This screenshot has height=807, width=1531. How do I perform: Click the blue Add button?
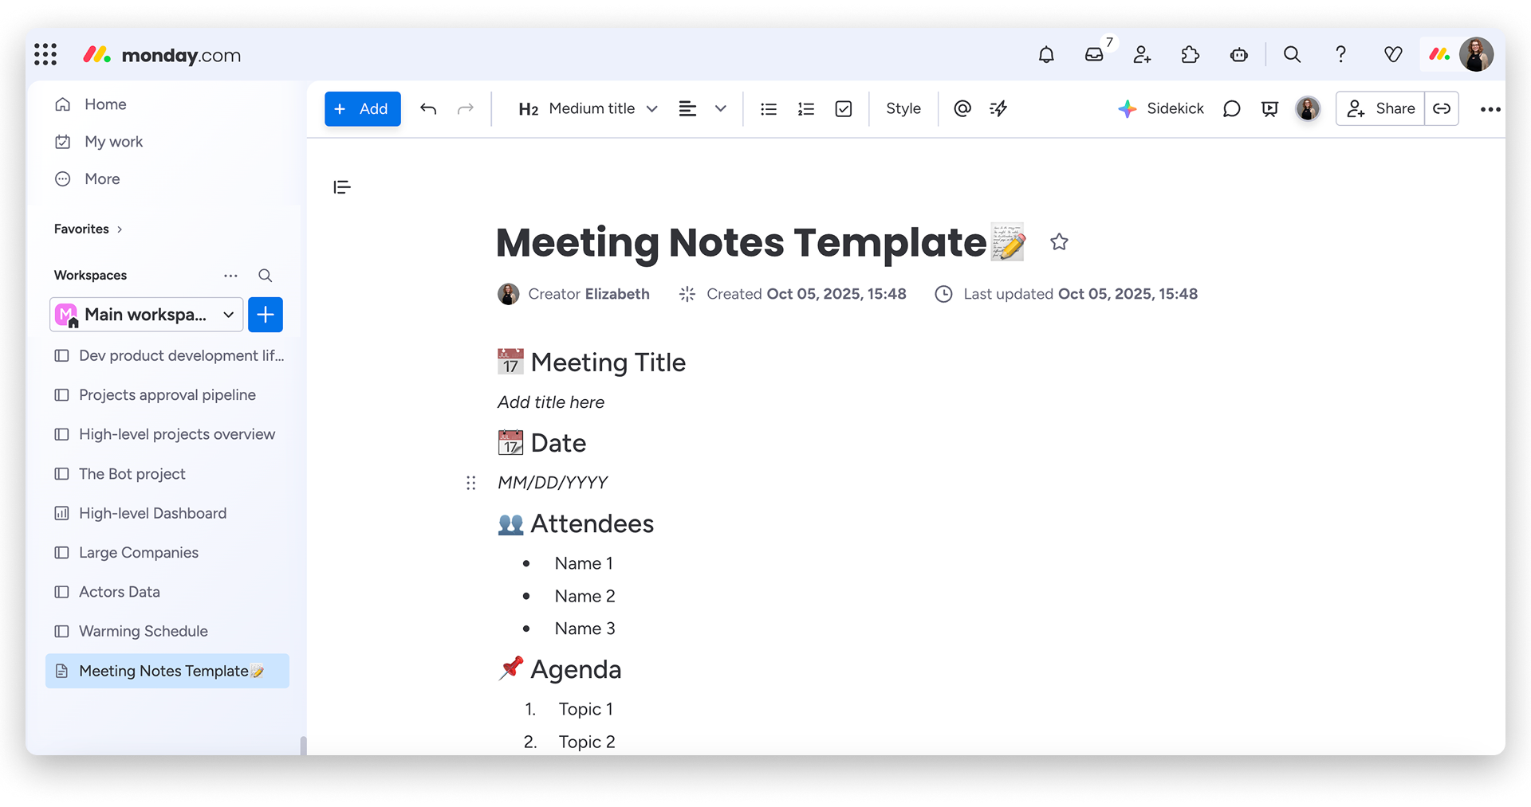362,109
